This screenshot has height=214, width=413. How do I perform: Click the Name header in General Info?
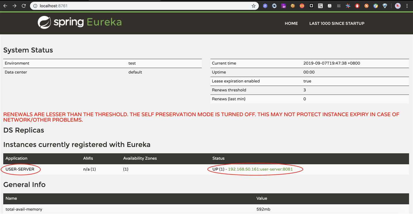coord(11,198)
